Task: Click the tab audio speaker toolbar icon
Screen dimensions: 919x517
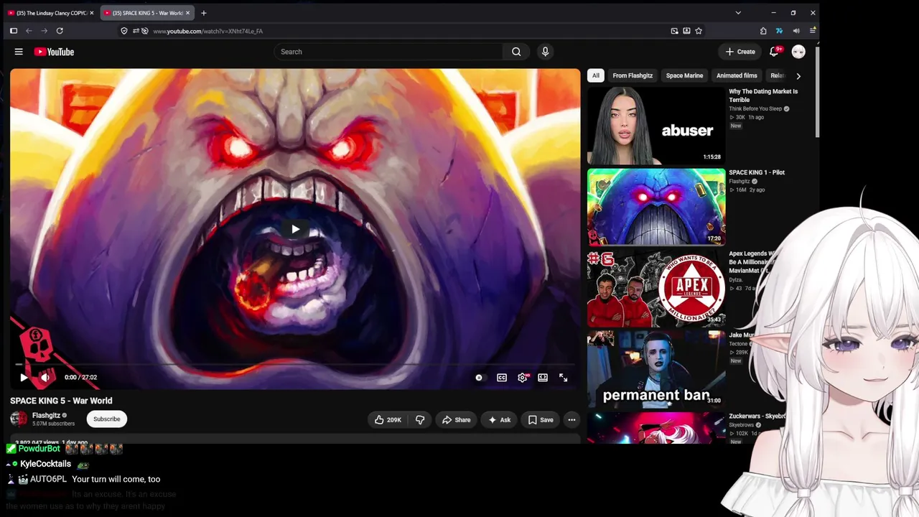Action: coord(796,31)
